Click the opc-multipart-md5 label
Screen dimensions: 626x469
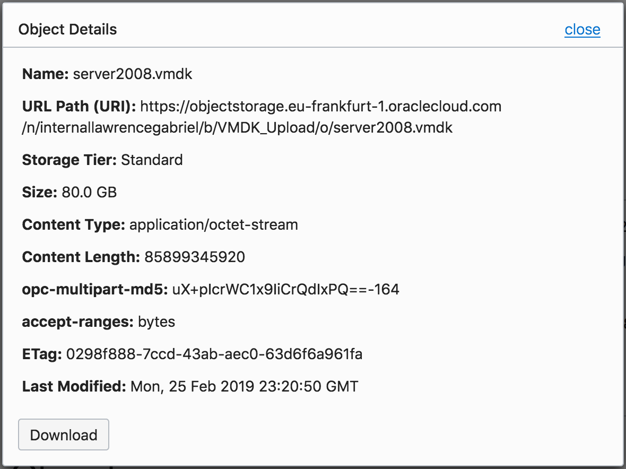tap(95, 290)
